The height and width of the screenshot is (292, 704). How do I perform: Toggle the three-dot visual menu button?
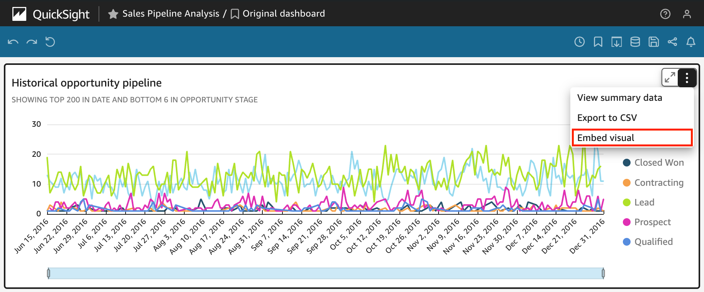[687, 78]
